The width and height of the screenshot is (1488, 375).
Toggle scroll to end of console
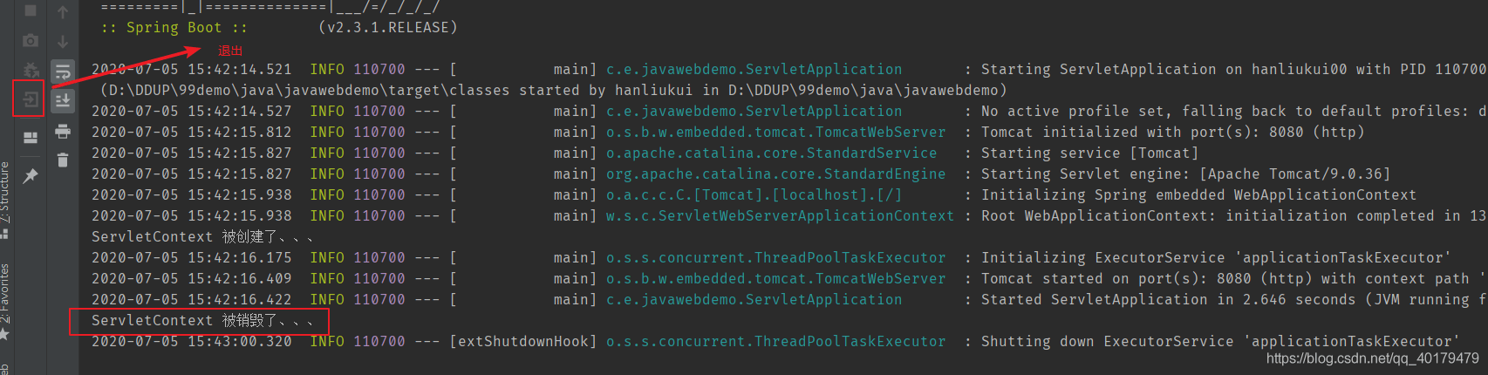(x=63, y=101)
